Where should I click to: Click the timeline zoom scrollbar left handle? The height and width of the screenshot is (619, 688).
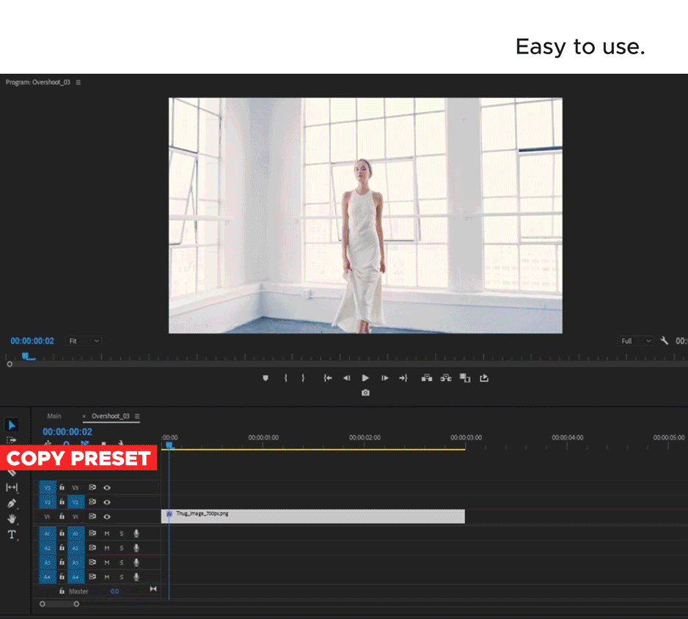pyautogui.click(x=42, y=604)
